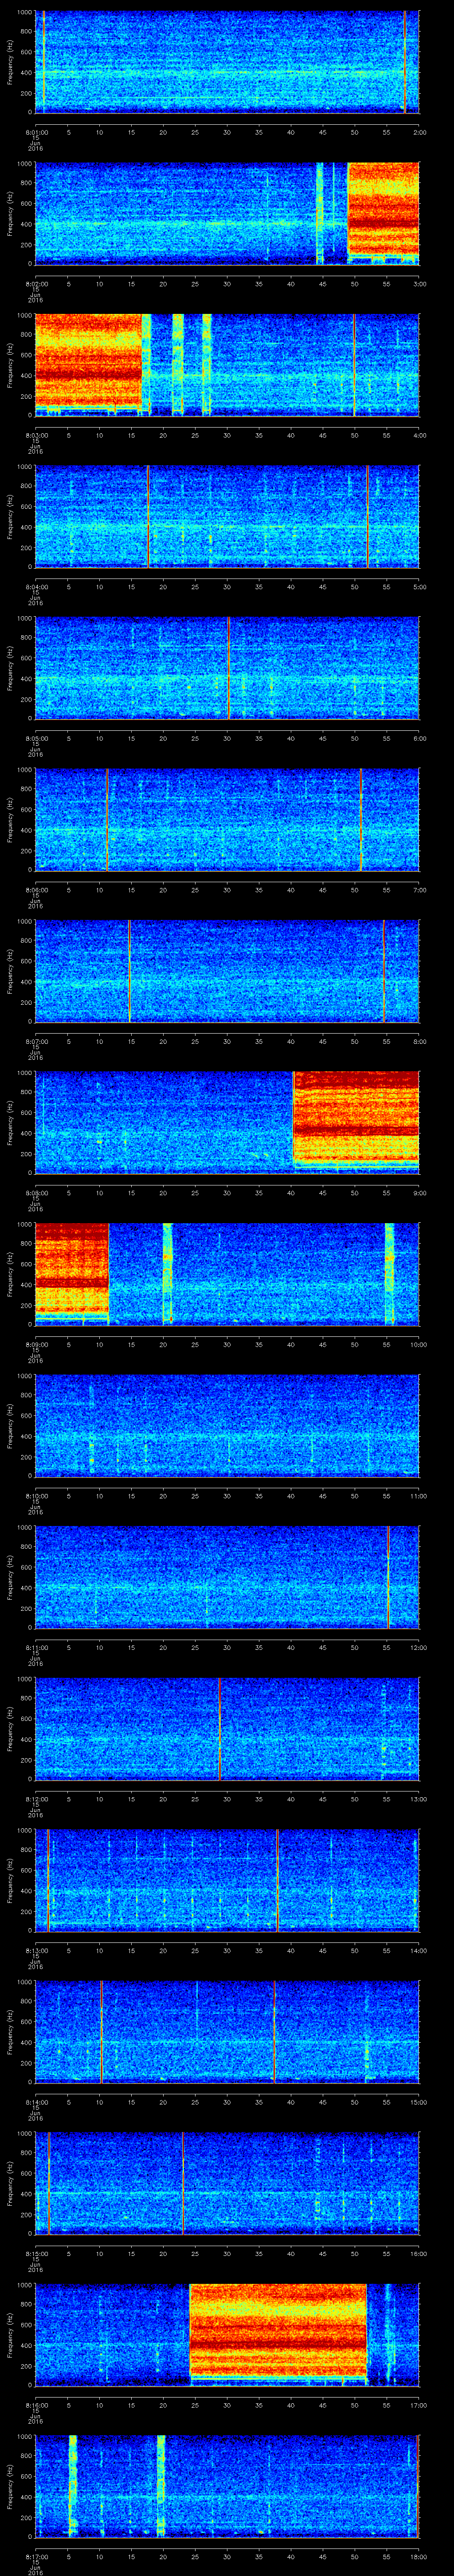Click the Frequency (Hz) axis label of the 8:04:00 panel

click(10, 516)
